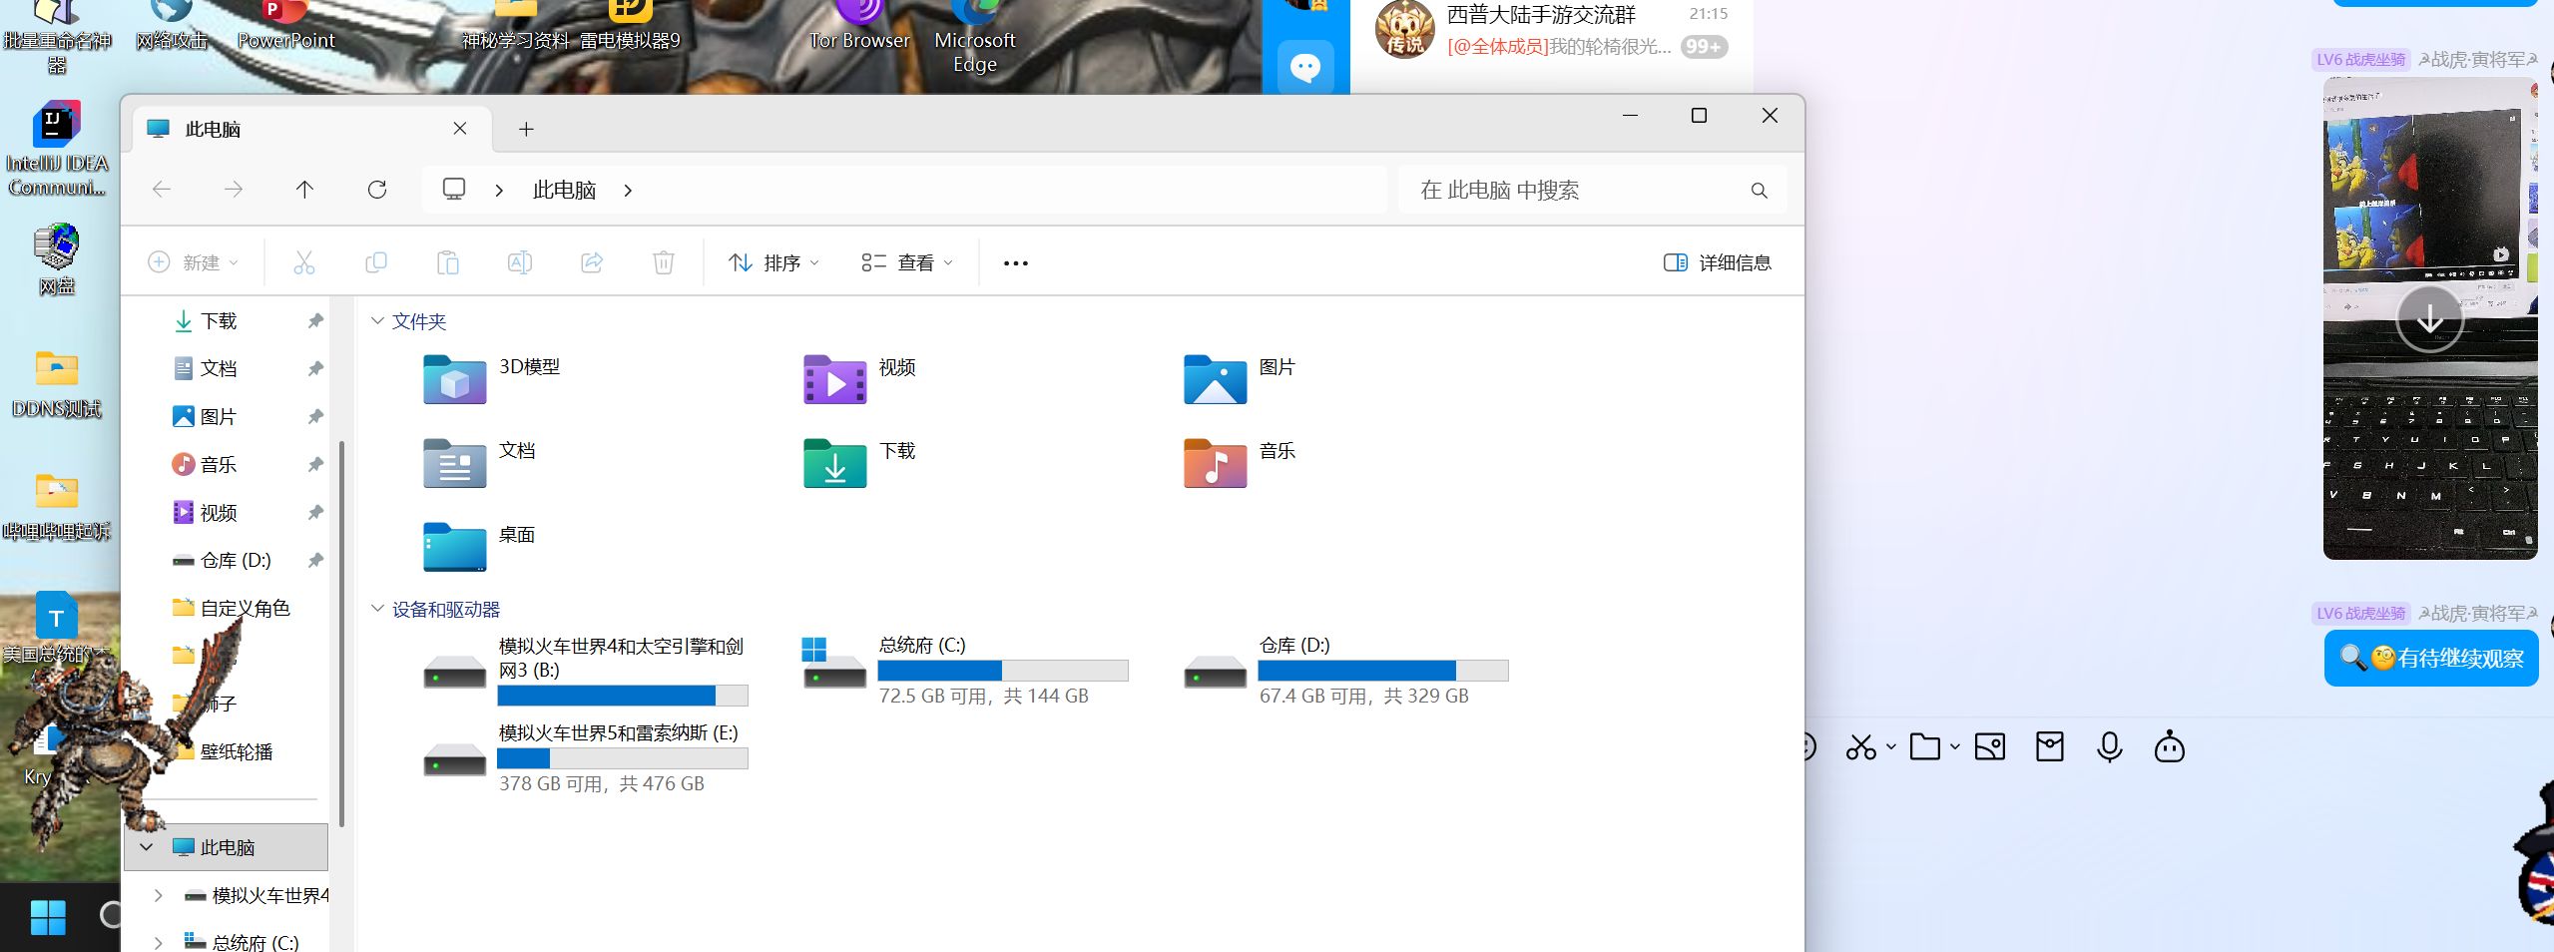Screen dimensions: 2554x952
Task: Click the search magnifier icon in Explorer
Action: click(x=1760, y=191)
